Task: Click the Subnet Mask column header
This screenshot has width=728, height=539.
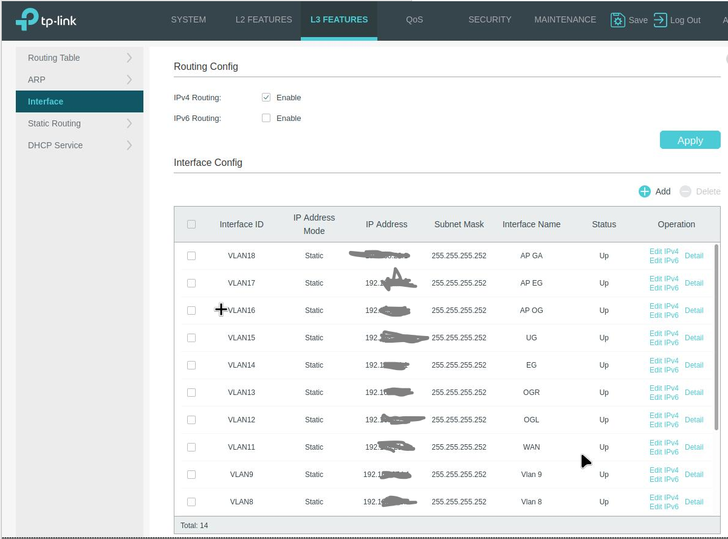Action: click(459, 224)
